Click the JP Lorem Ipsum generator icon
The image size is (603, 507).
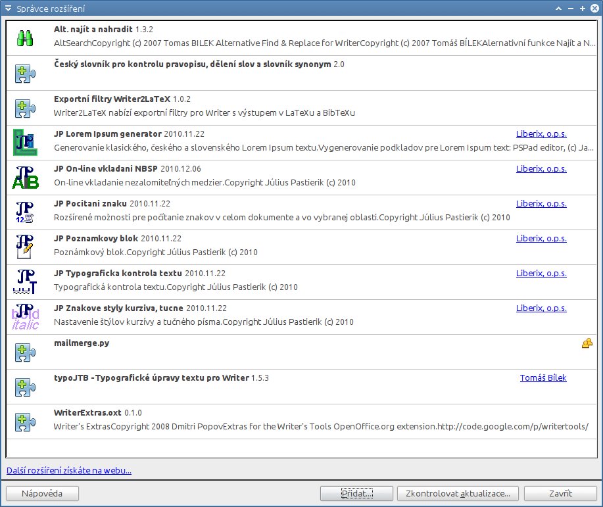25,142
